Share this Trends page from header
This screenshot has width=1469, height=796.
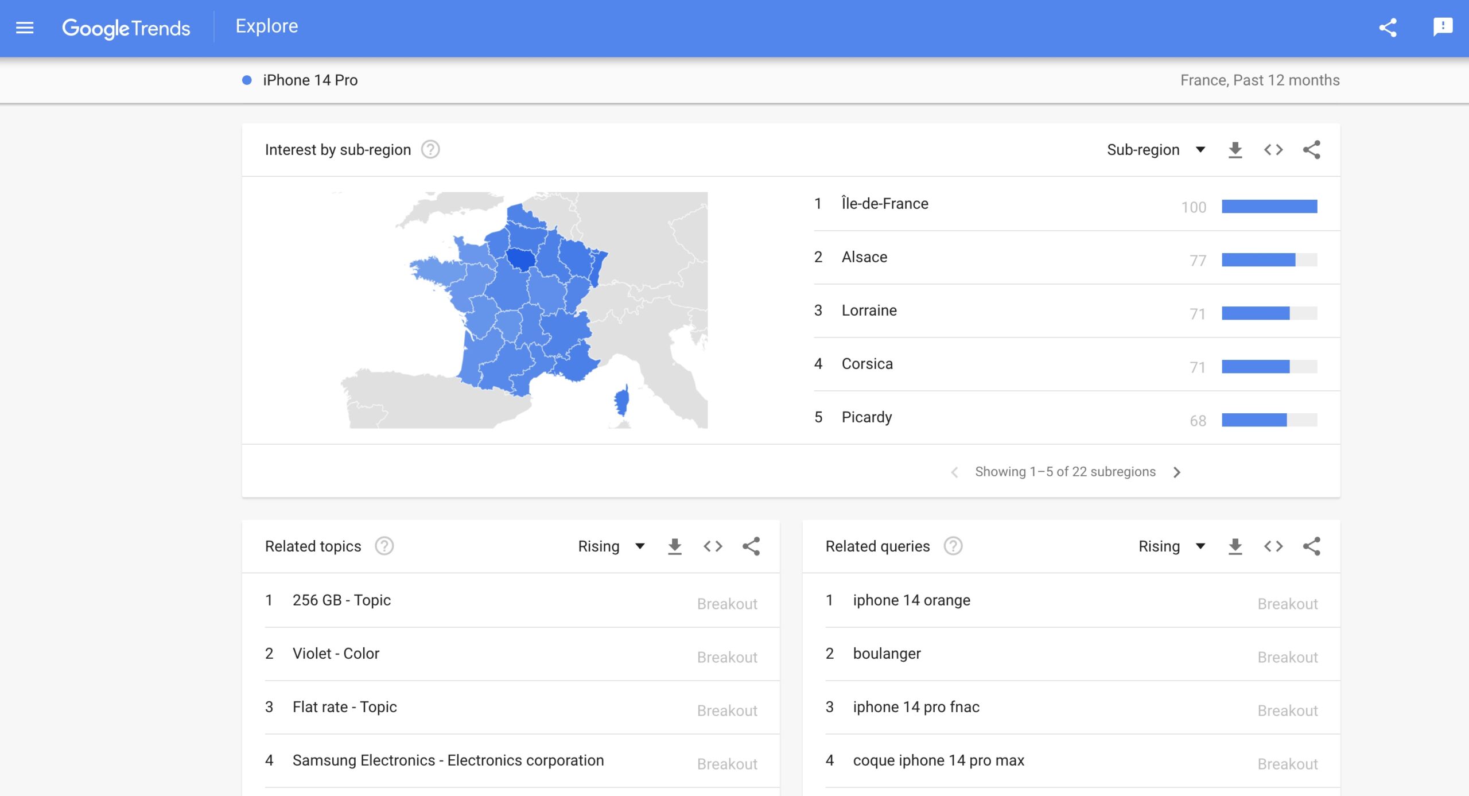1388,28
